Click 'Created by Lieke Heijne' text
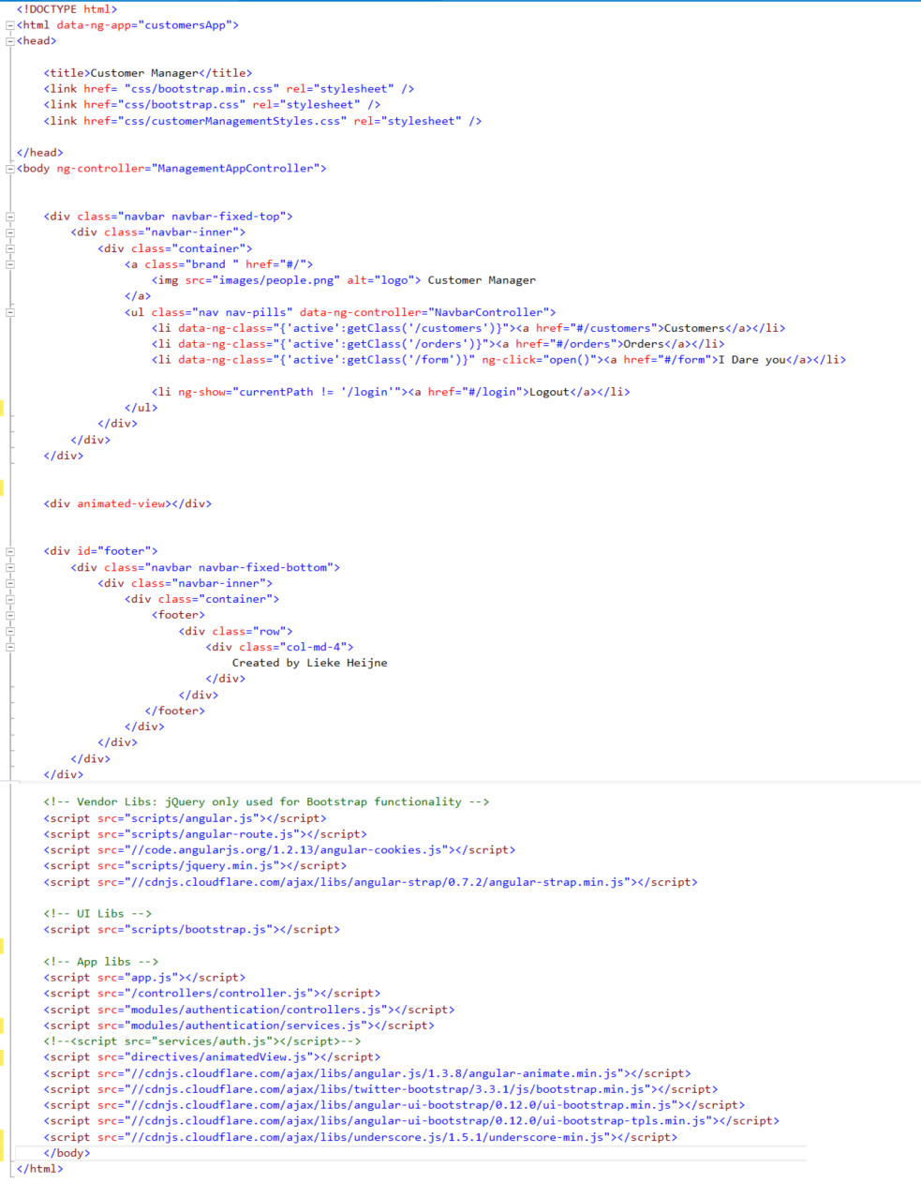This screenshot has width=921, height=1198. (309, 663)
